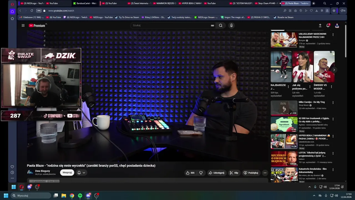This screenshot has width=355, height=200.
Task: Click the Windows Start button on taskbar
Action: 6,196
